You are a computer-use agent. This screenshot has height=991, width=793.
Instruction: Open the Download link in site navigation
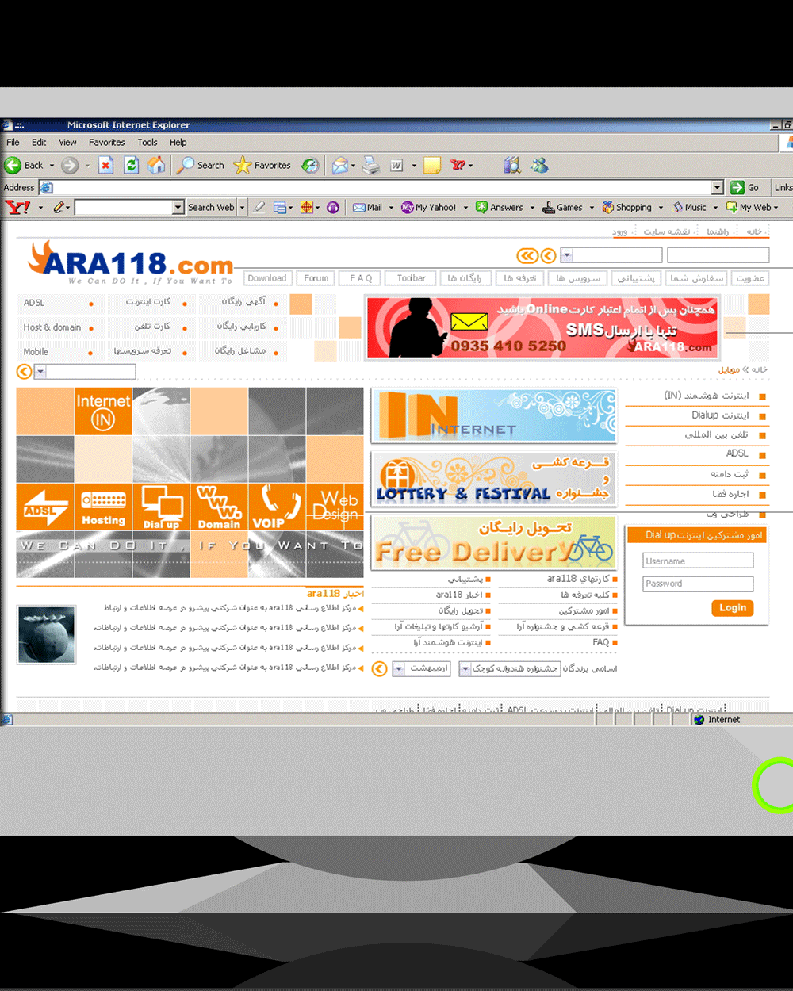266,278
